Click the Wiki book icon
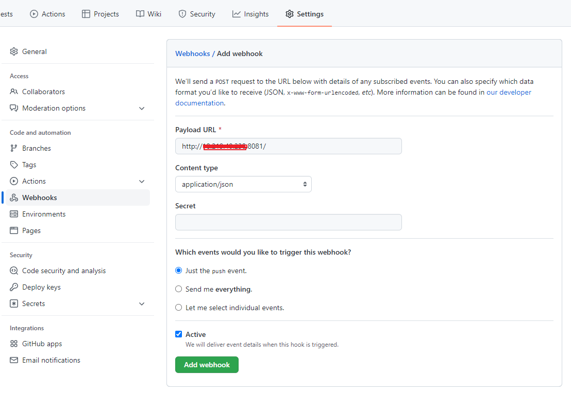The width and height of the screenshot is (571, 394). click(x=140, y=14)
